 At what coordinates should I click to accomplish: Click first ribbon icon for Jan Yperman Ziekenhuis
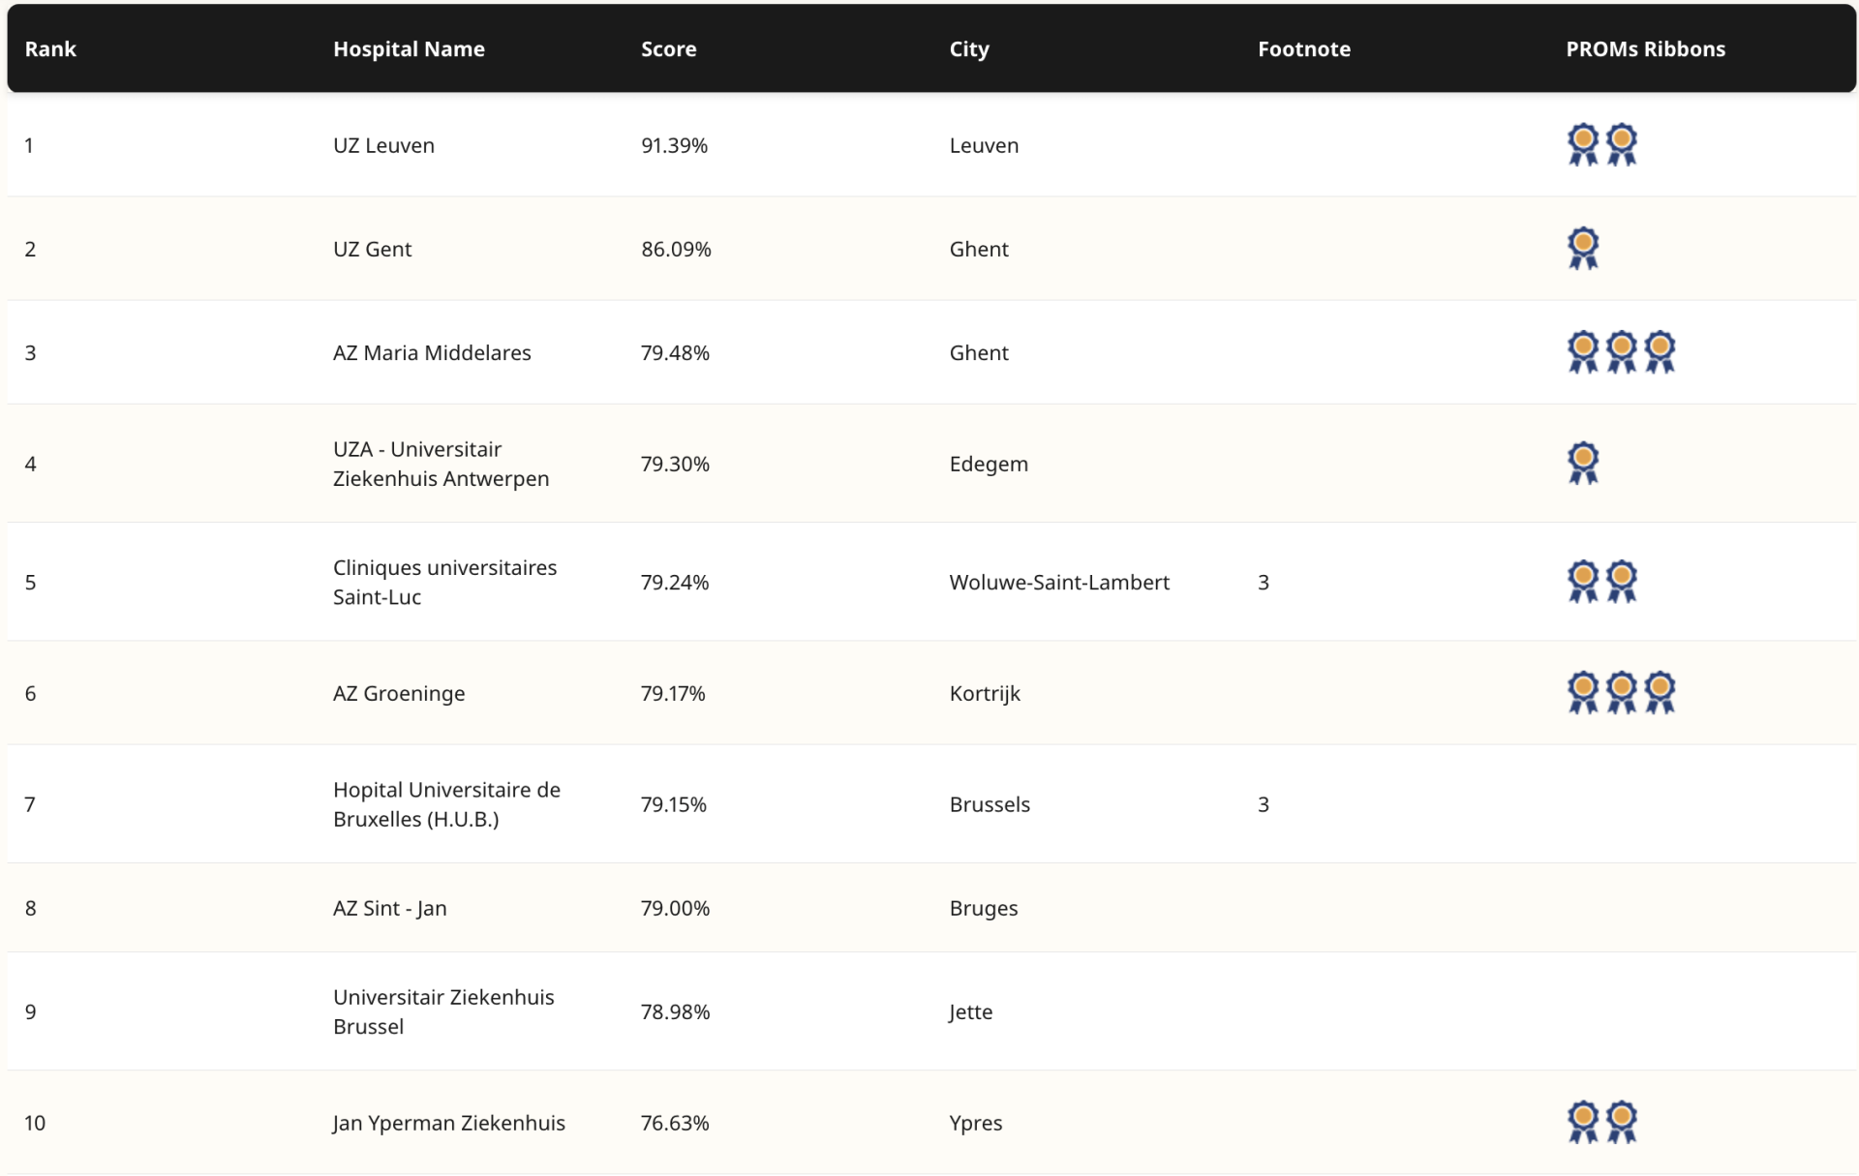coord(1583,1122)
